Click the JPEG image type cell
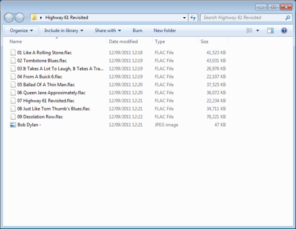 pos(166,125)
